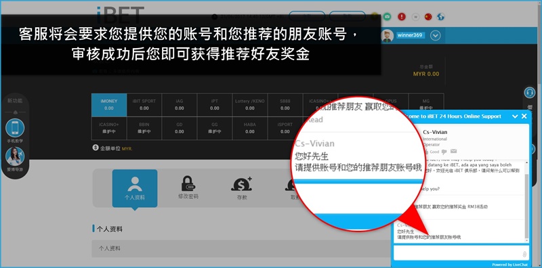This screenshot has height=268, width=542.
Task: Click the blue globe icon
Action: pos(440,16)
